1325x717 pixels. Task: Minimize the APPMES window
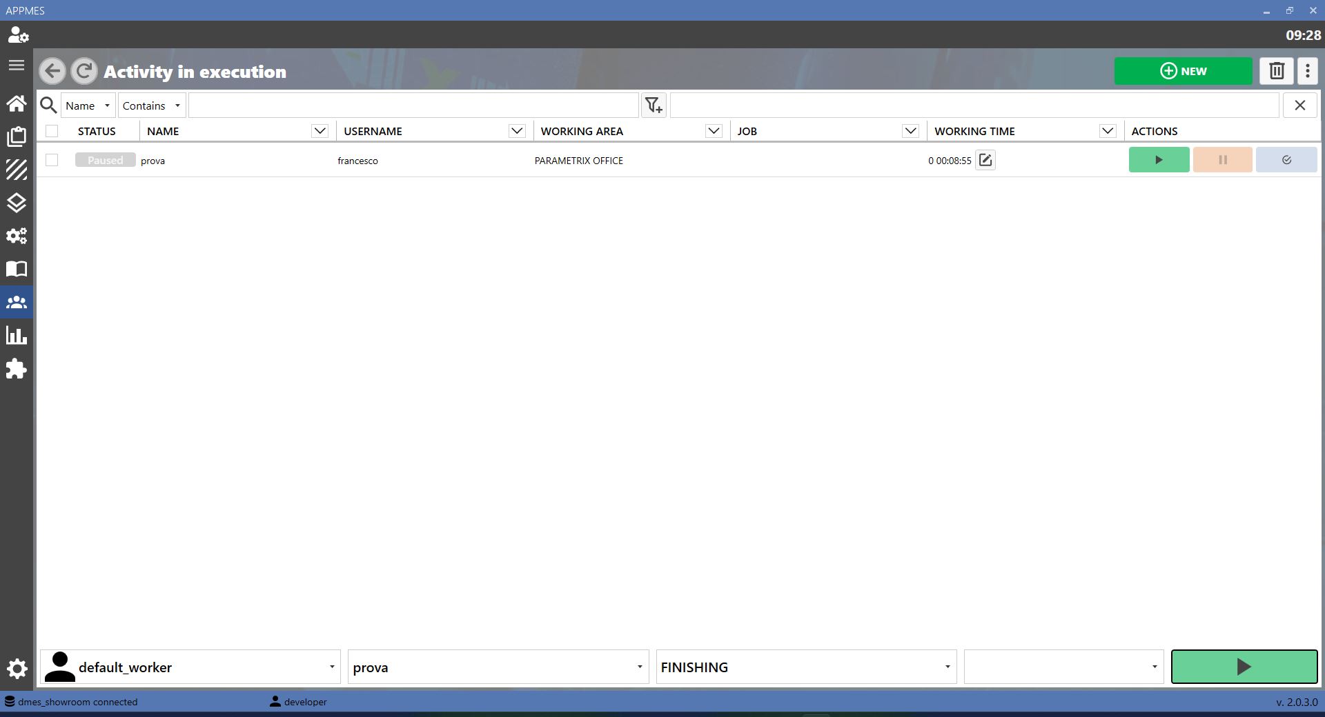[1266, 10]
